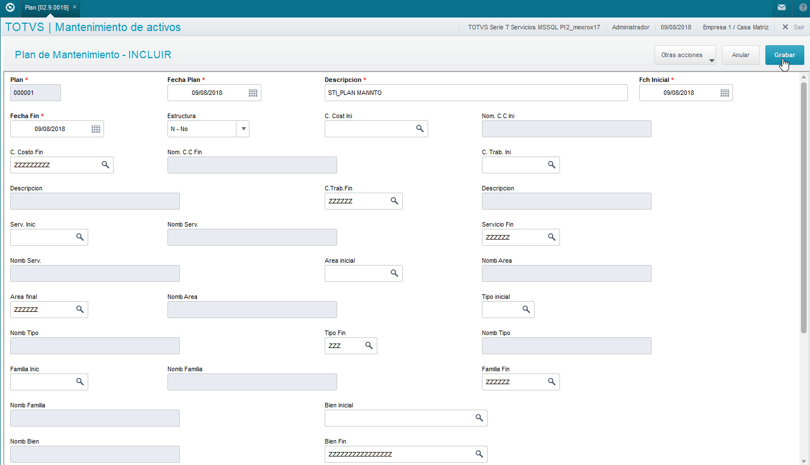Click the header date 09/08/2018
The height and width of the screenshot is (465, 810).
click(676, 27)
